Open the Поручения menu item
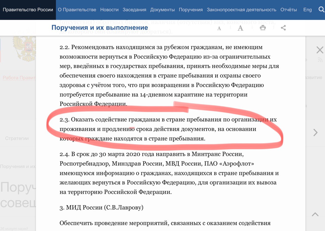This screenshot has height=231, width=325. pos(191,10)
